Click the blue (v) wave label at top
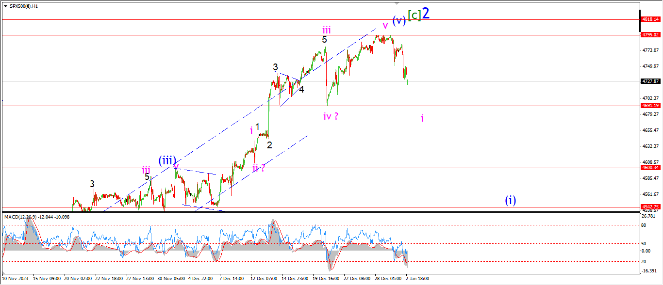The height and width of the screenshot is (285, 663). (399, 20)
